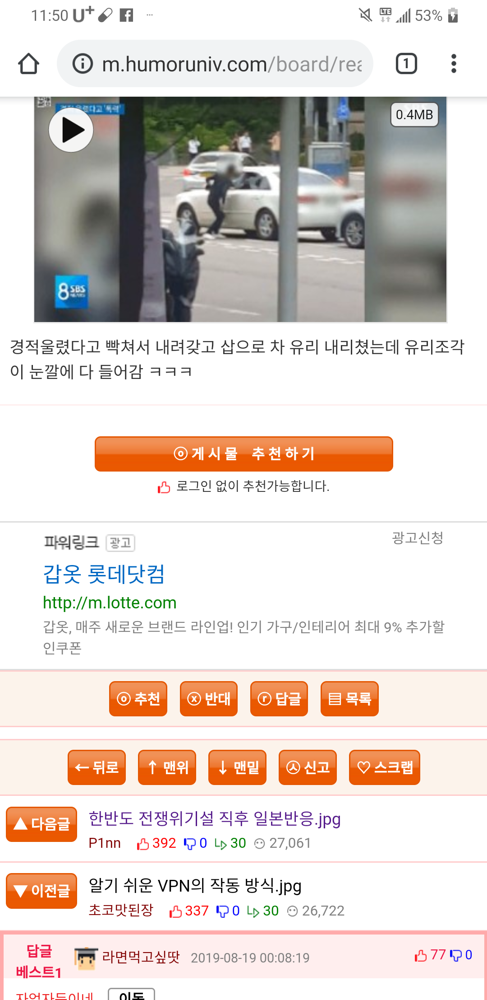
Task: Click the orange 게시물 추천하기 button
Action: click(243, 454)
